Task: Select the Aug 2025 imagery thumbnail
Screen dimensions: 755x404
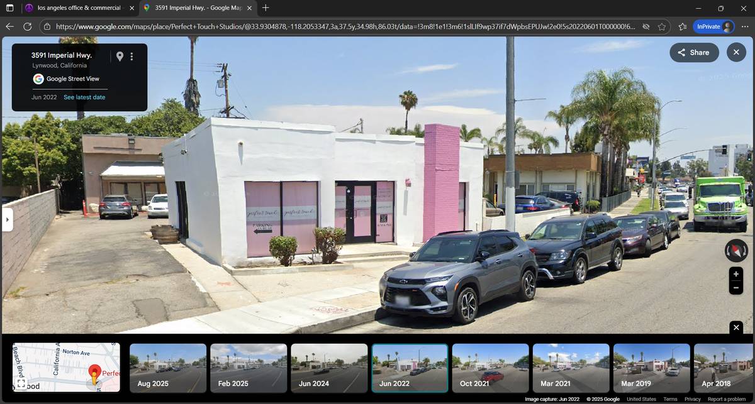Action: click(168, 368)
